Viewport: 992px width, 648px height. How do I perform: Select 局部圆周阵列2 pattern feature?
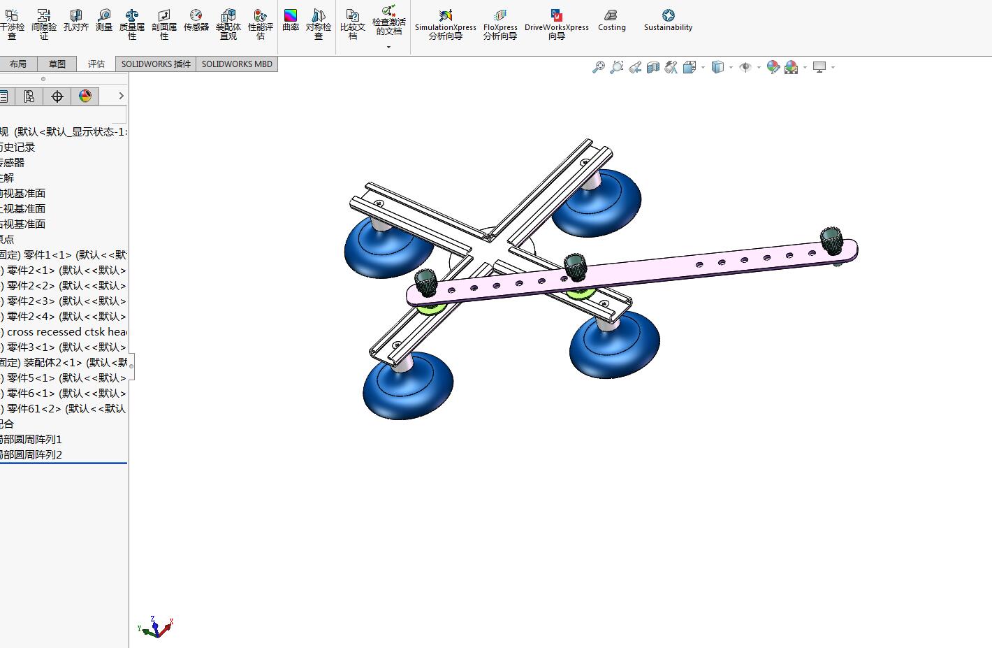31,455
